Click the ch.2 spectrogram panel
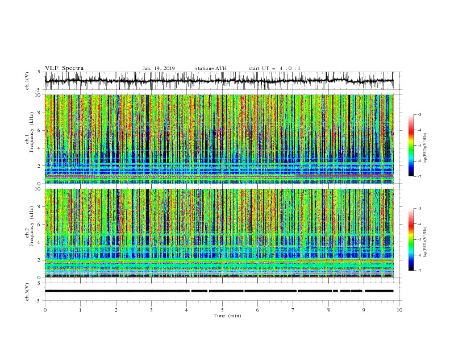 tap(219, 233)
